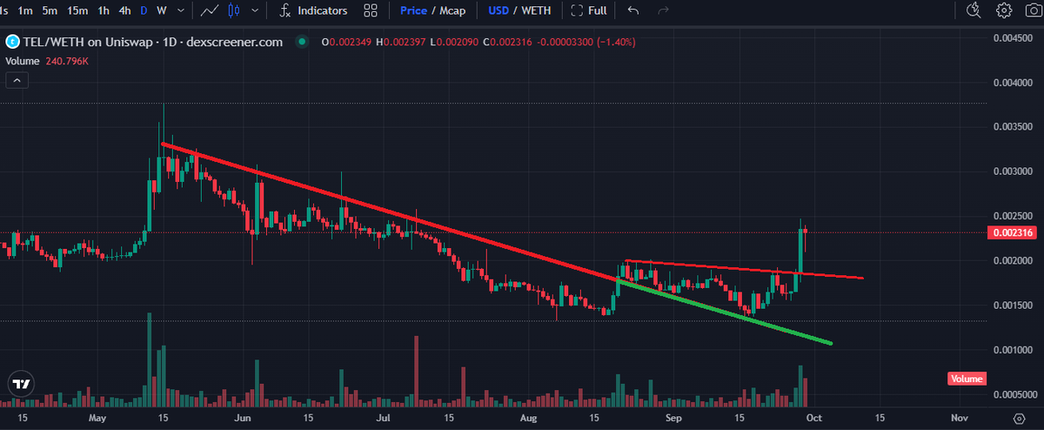
Task: Click the TEL/WETH on Uniswap symbol title
Action: click(x=152, y=42)
